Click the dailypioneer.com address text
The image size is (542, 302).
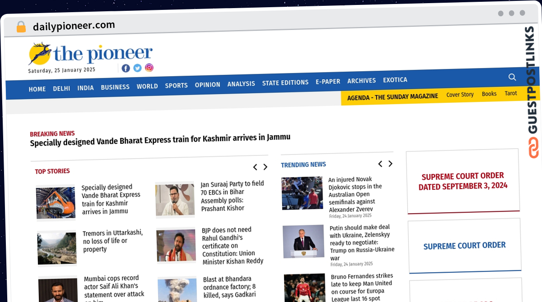tap(74, 26)
